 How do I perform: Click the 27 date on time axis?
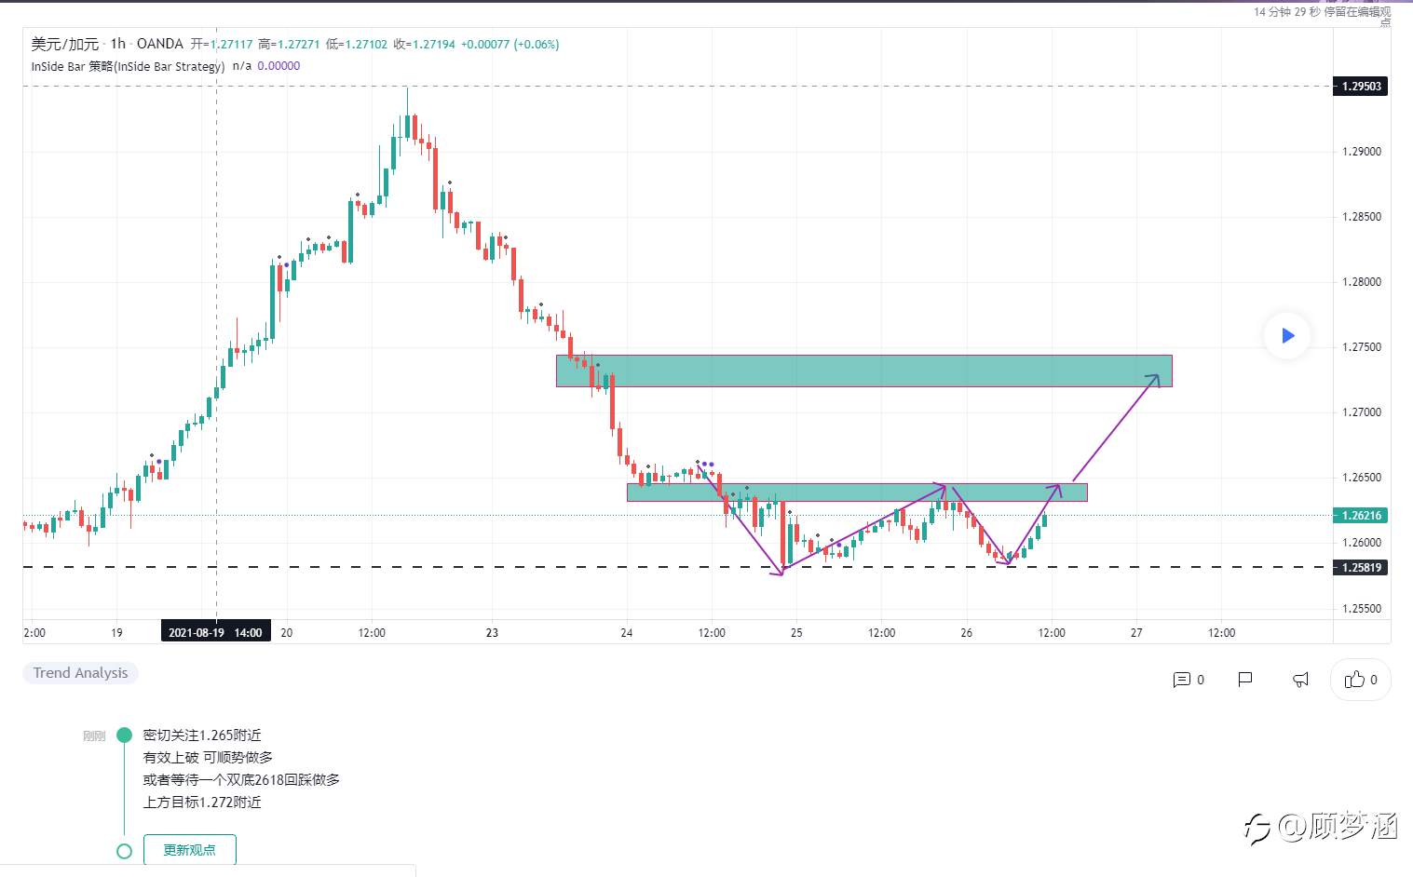coord(1136,633)
